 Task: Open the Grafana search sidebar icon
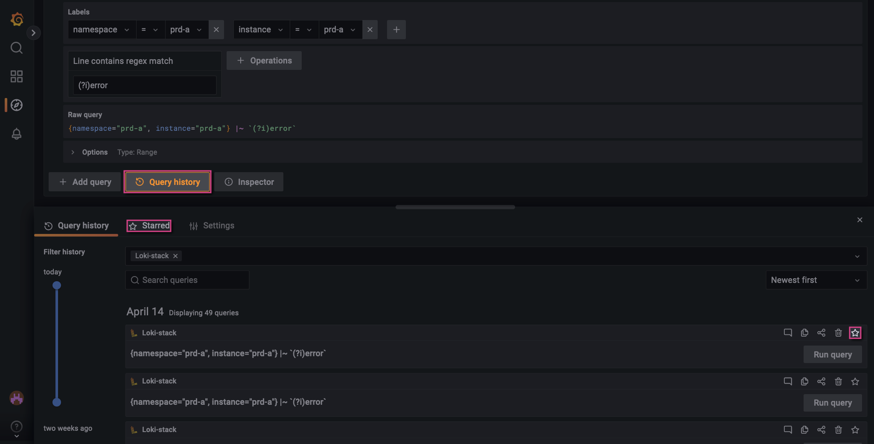point(16,48)
